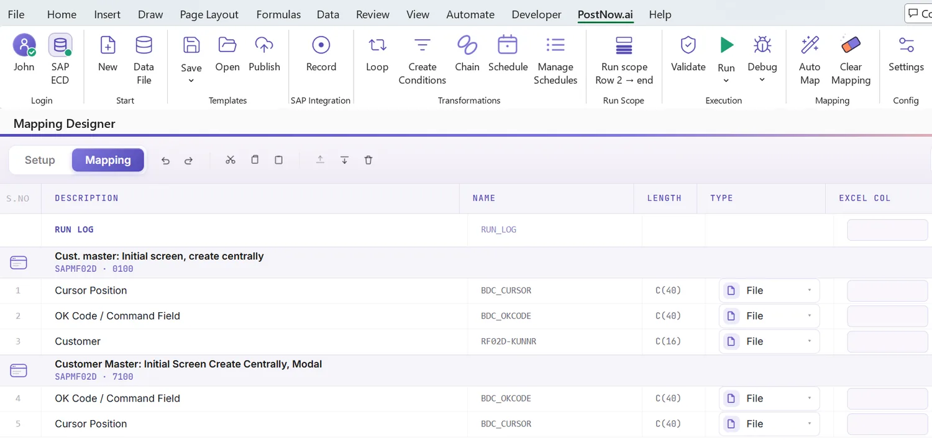
Task: Open Type dropdown for Customer row
Action: pyautogui.click(x=769, y=341)
